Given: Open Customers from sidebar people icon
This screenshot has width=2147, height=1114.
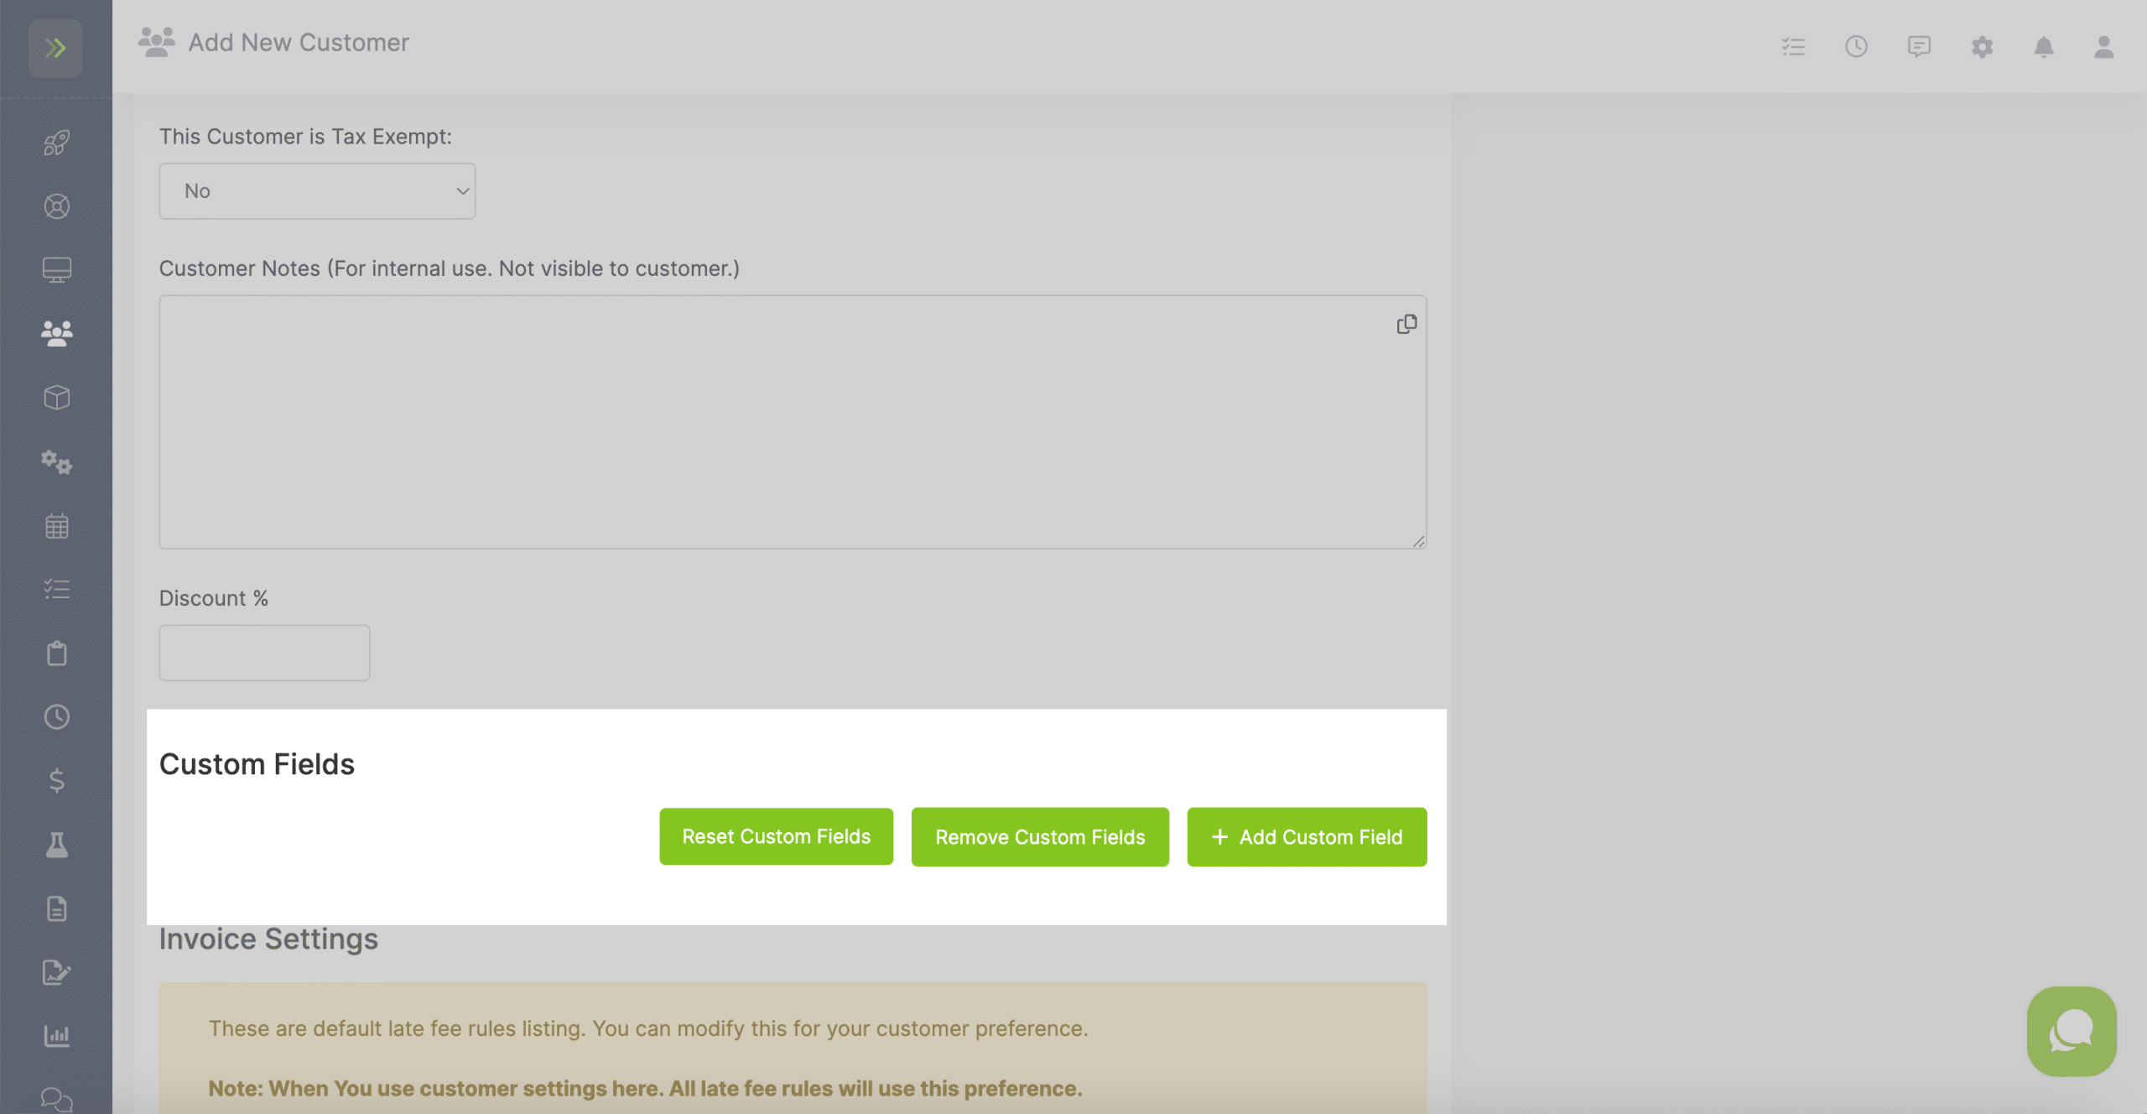Looking at the screenshot, I should pos(56,334).
